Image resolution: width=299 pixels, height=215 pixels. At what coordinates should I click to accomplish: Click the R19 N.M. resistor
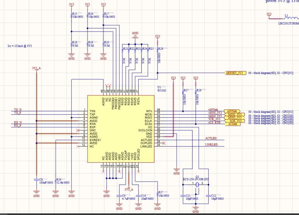(88, 44)
